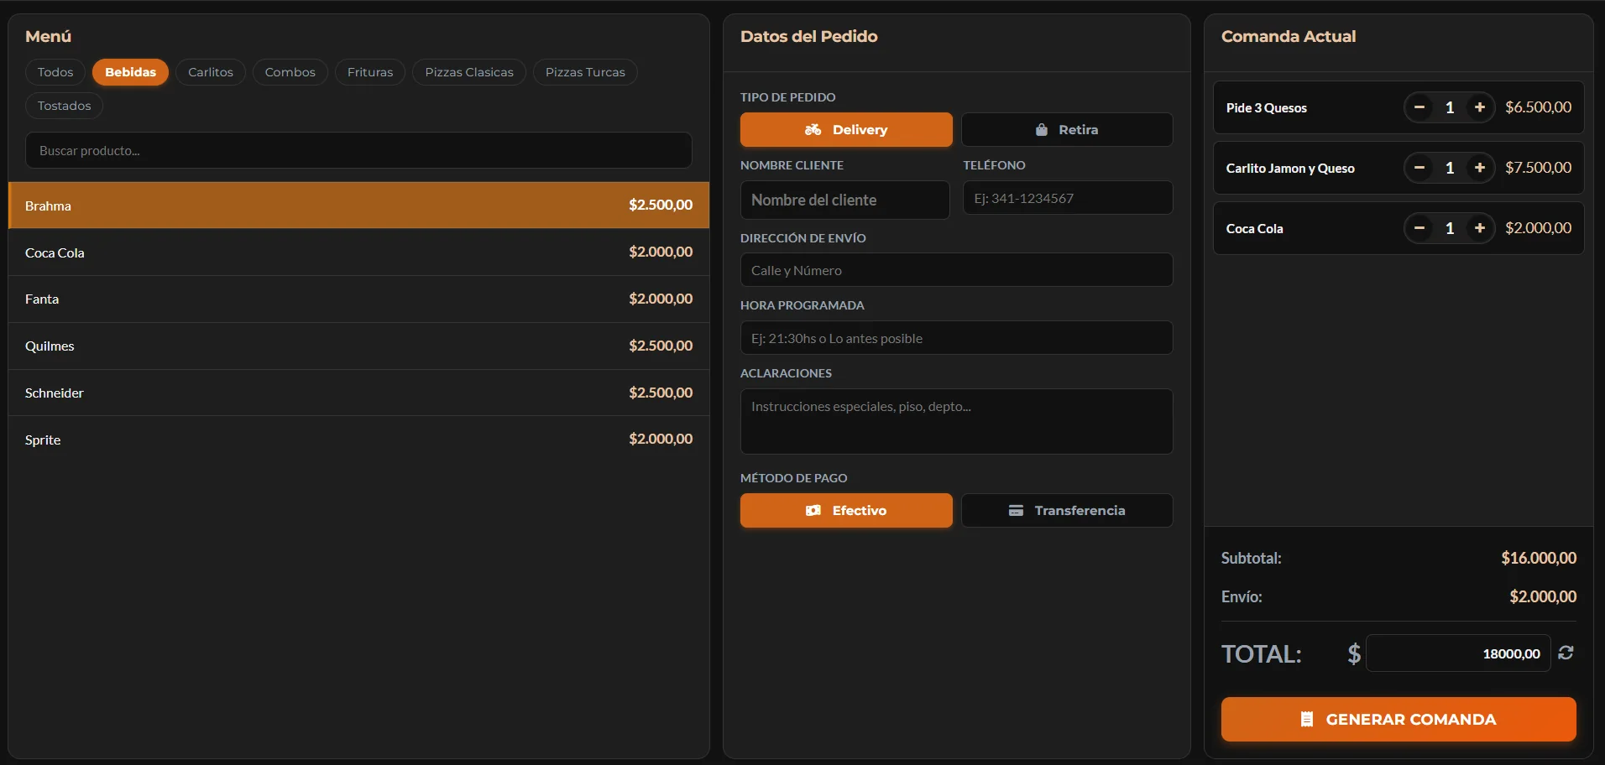The width and height of the screenshot is (1605, 765).
Task: Click the Nombre del cliente field
Action: [844, 200]
